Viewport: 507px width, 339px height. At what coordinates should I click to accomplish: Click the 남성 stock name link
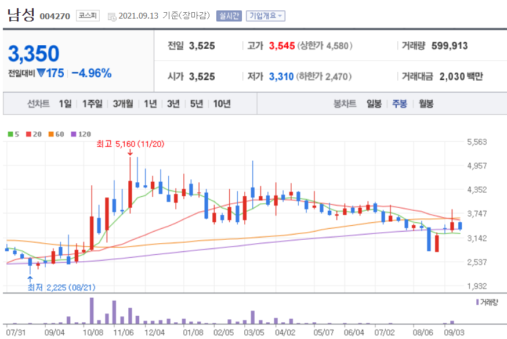[22, 15]
